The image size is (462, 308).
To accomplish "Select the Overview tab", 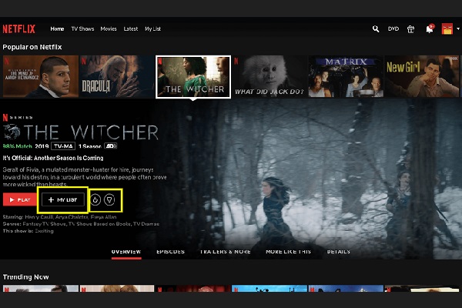I will [x=126, y=252].
